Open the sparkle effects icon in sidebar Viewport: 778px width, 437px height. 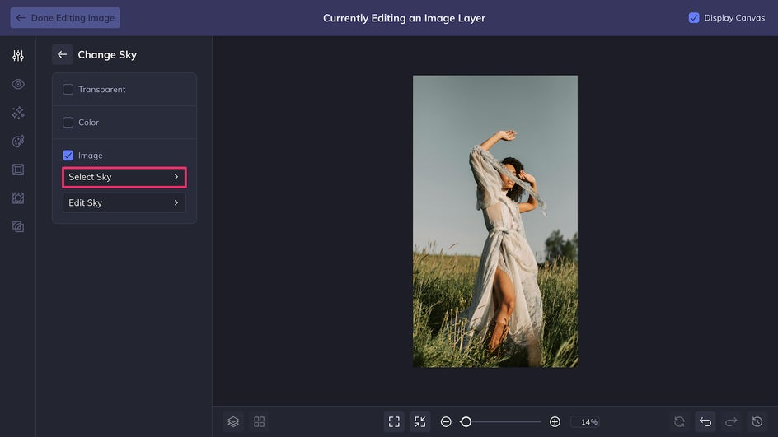point(18,113)
